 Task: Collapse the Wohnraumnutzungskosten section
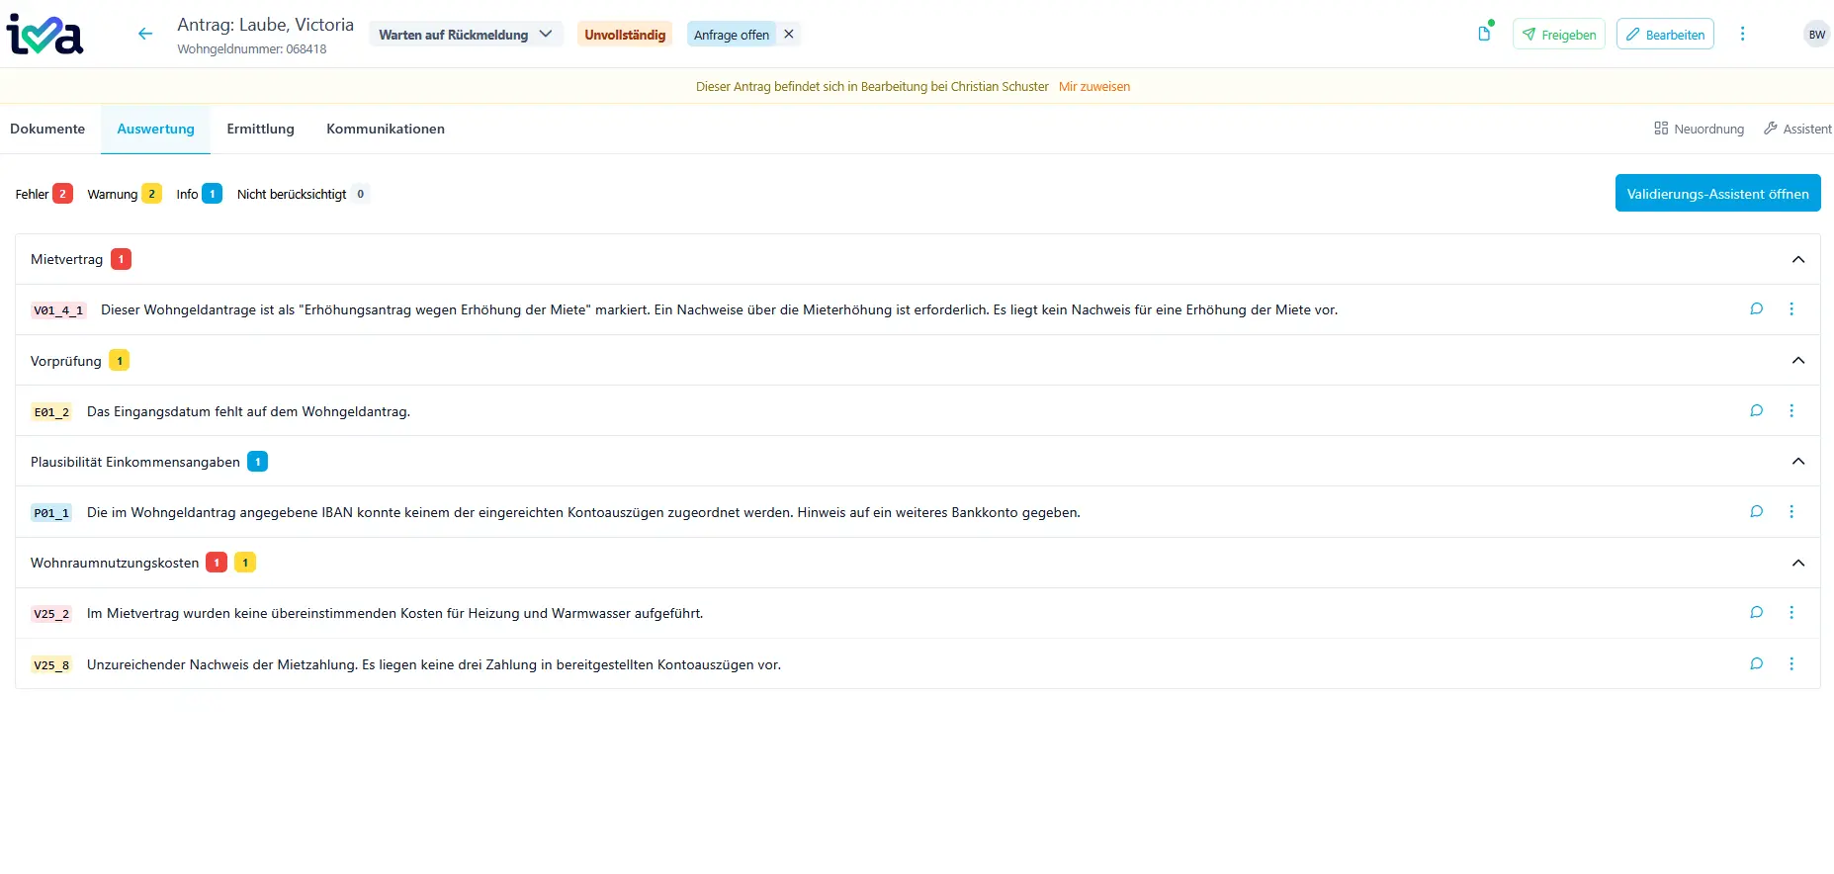tap(1797, 564)
